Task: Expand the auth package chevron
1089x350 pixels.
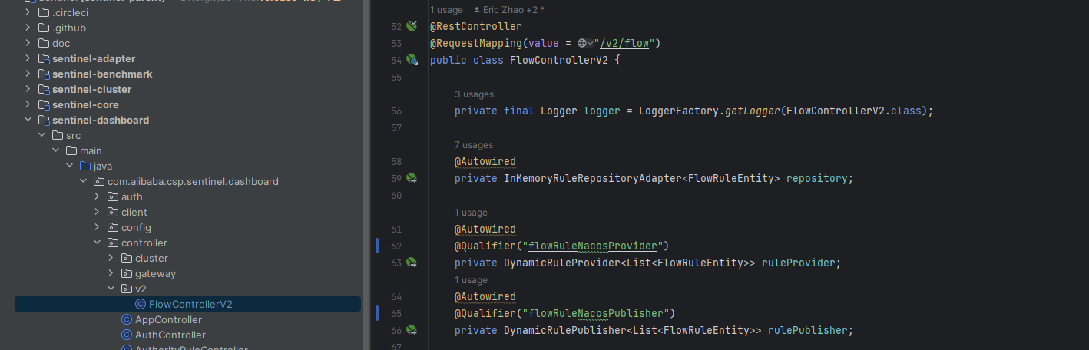Action: point(98,196)
